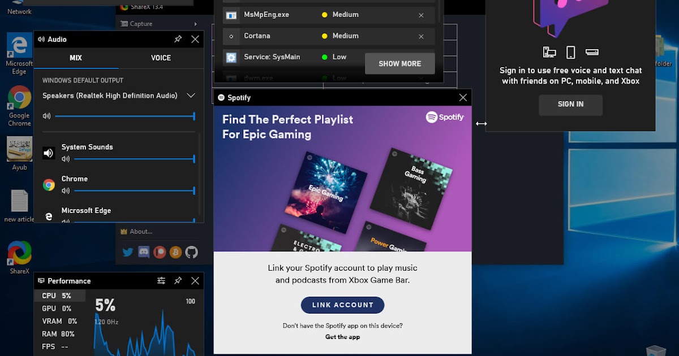Pin the Audio widget

(x=178, y=39)
